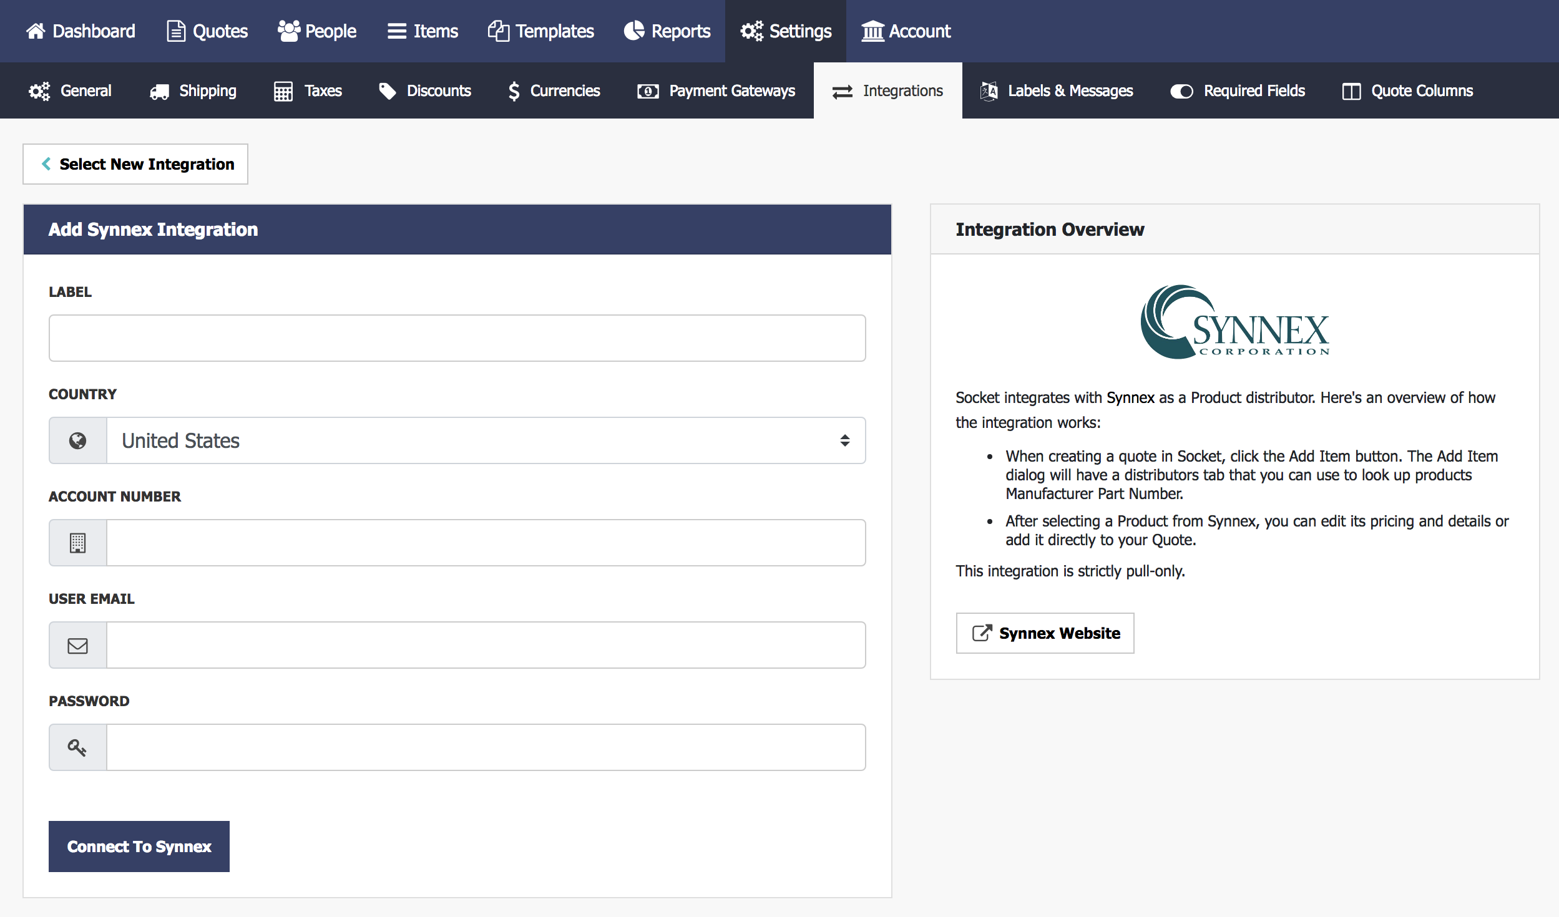Go to the Quotes section
The image size is (1559, 917).
(208, 31)
